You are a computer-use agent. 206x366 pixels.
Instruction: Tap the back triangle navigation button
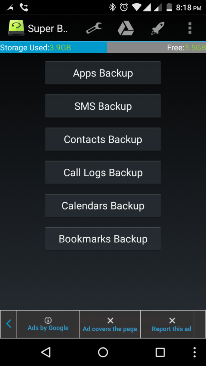(45, 352)
